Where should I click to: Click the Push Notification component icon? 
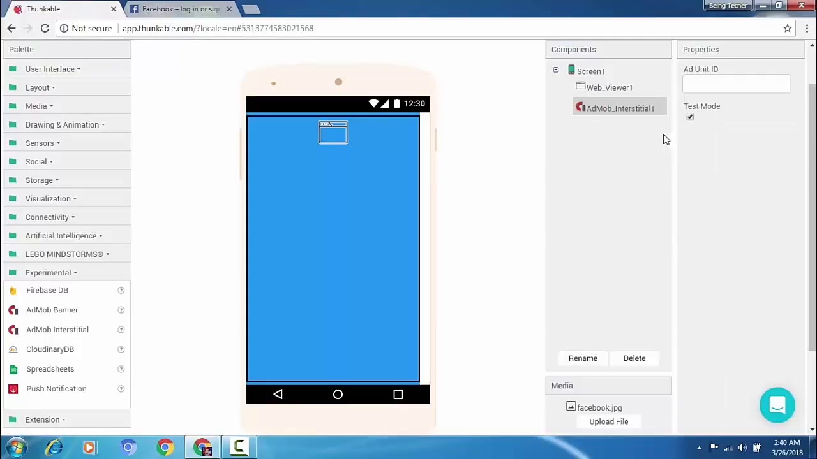[13, 389]
